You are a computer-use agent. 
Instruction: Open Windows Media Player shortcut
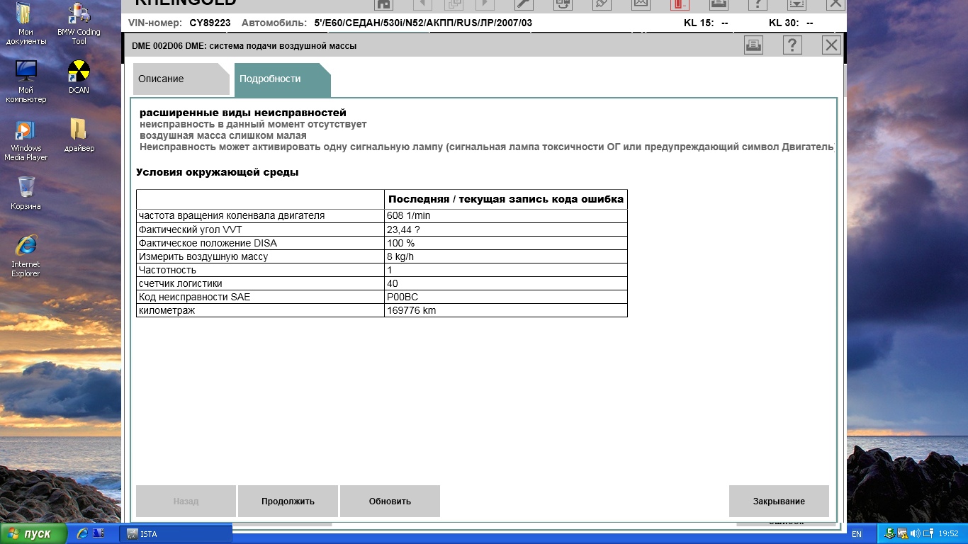point(26,140)
